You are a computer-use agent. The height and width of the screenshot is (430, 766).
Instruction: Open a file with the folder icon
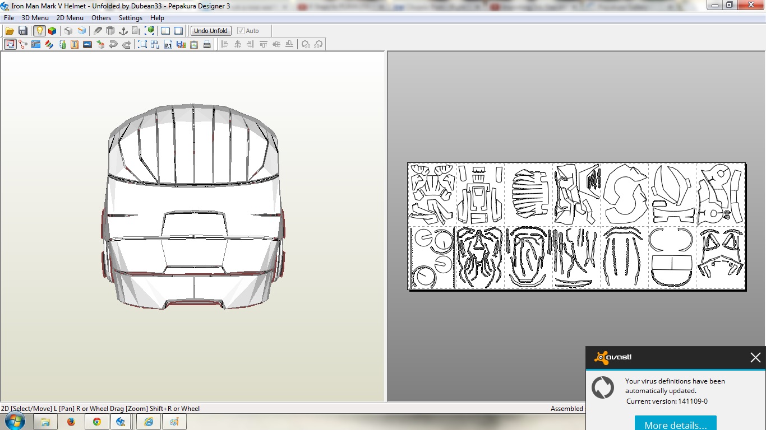point(10,31)
